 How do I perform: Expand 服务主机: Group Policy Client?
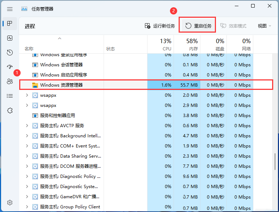coord(27,207)
